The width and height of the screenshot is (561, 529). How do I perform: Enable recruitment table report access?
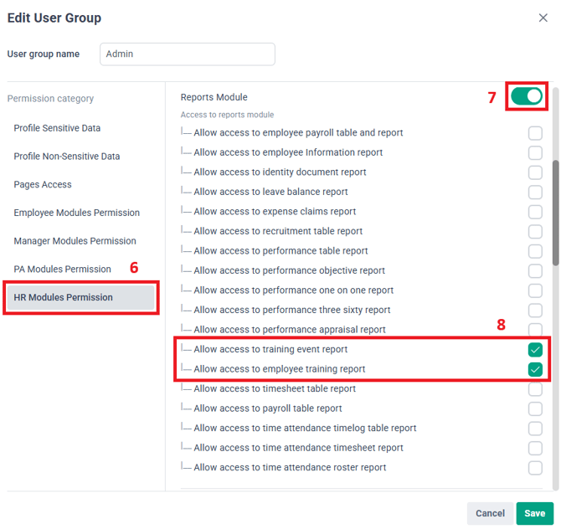pos(535,231)
